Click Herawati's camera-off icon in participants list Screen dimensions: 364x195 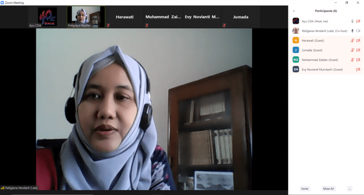pos(358,40)
